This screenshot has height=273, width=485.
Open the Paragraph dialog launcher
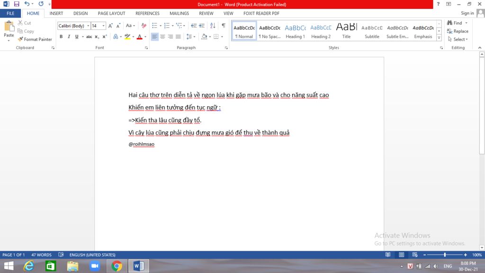[x=226, y=48]
